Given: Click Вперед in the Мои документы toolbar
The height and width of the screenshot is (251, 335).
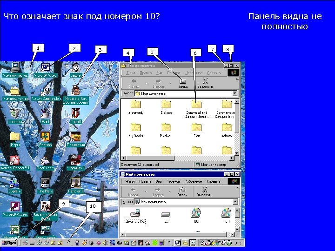Looking at the screenshot, I should 159,83.
